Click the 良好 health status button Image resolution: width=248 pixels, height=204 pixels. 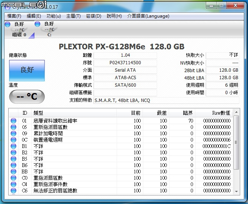pyautogui.click(x=27, y=71)
